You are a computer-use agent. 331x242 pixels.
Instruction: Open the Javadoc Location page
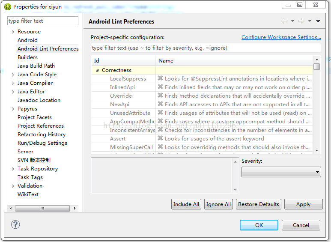tap(39, 100)
